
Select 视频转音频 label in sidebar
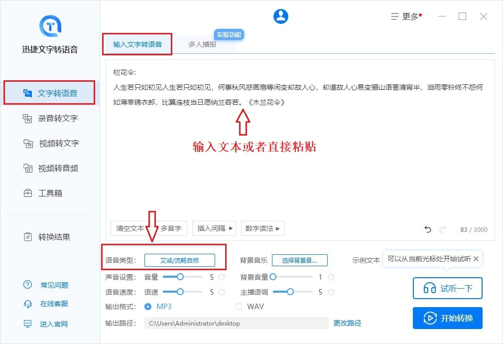[58, 168]
